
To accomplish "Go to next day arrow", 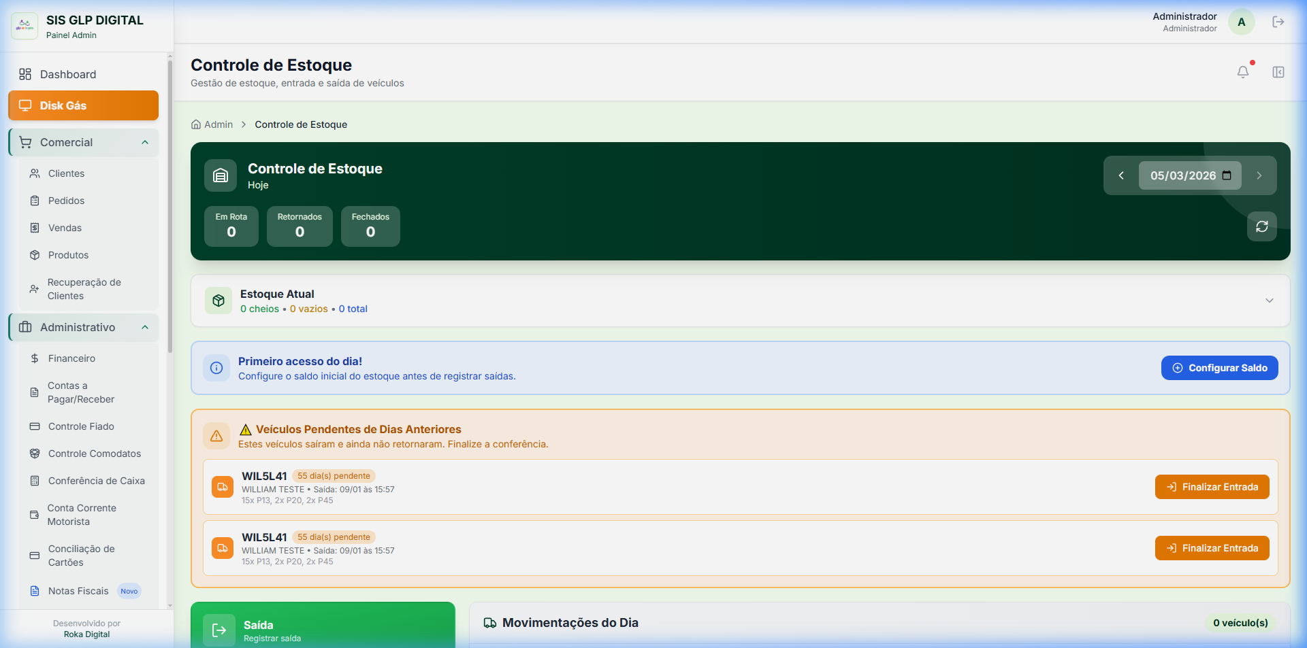I will [1259, 175].
